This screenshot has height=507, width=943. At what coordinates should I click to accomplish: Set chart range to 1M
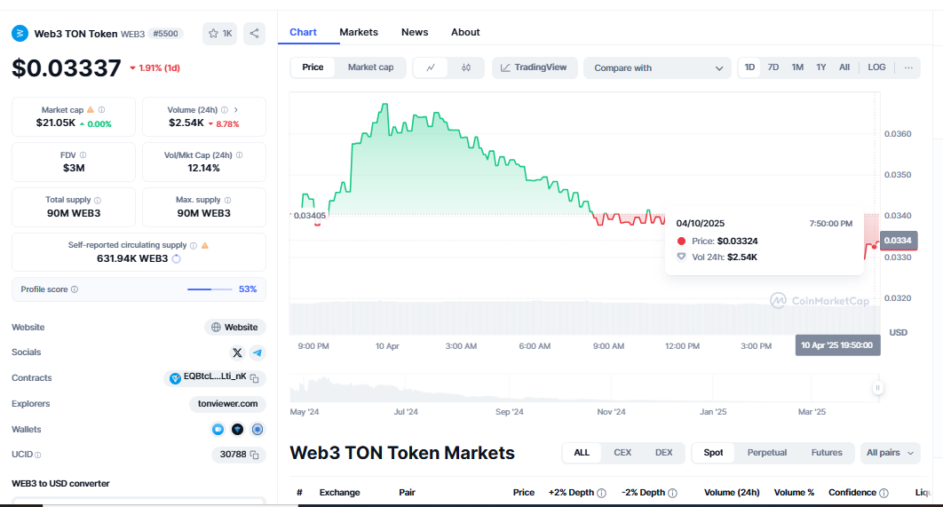tap(797, 67)
